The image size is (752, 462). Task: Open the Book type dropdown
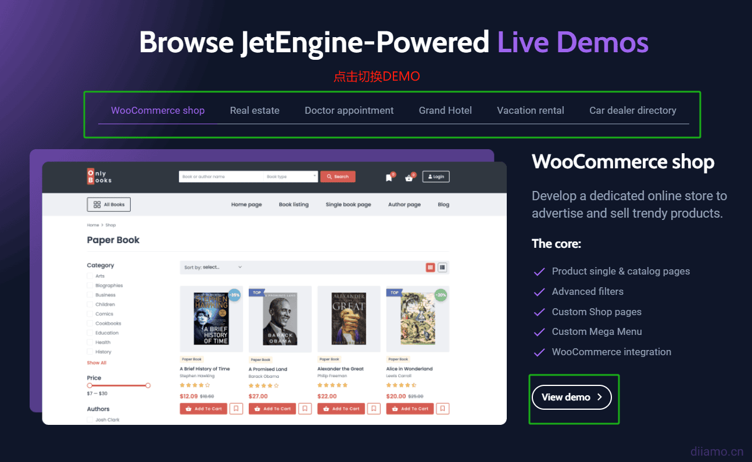[x=291, y=176]
